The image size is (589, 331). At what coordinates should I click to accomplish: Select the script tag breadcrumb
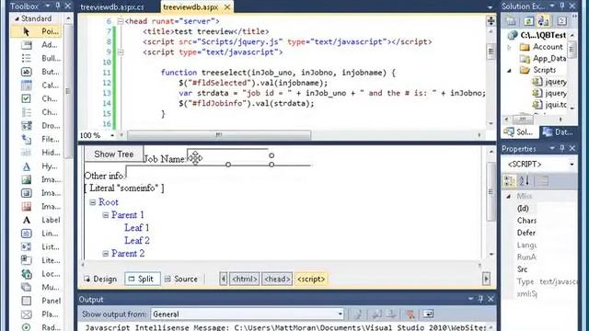[x=311, y=279]
